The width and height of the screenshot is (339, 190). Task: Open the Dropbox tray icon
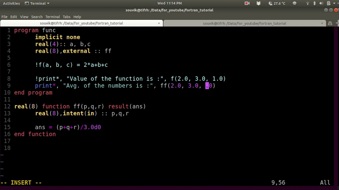tap(258, 3)
